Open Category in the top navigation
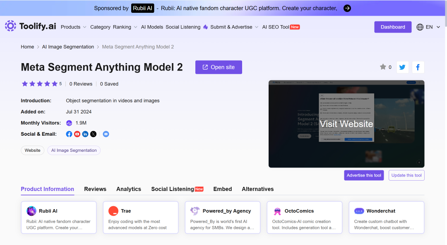This screenshot has height=245, width=447. [x=100, y=27]
